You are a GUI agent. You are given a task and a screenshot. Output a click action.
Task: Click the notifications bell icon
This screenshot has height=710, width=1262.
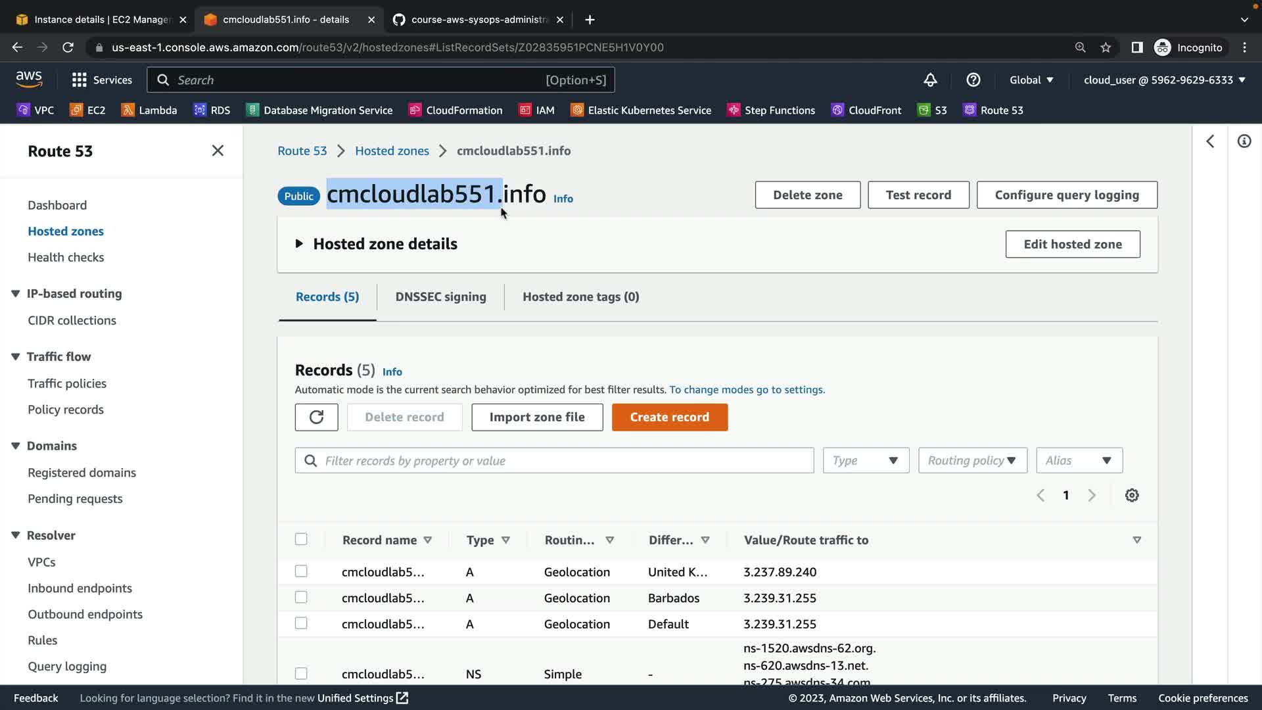pos(930,80)
